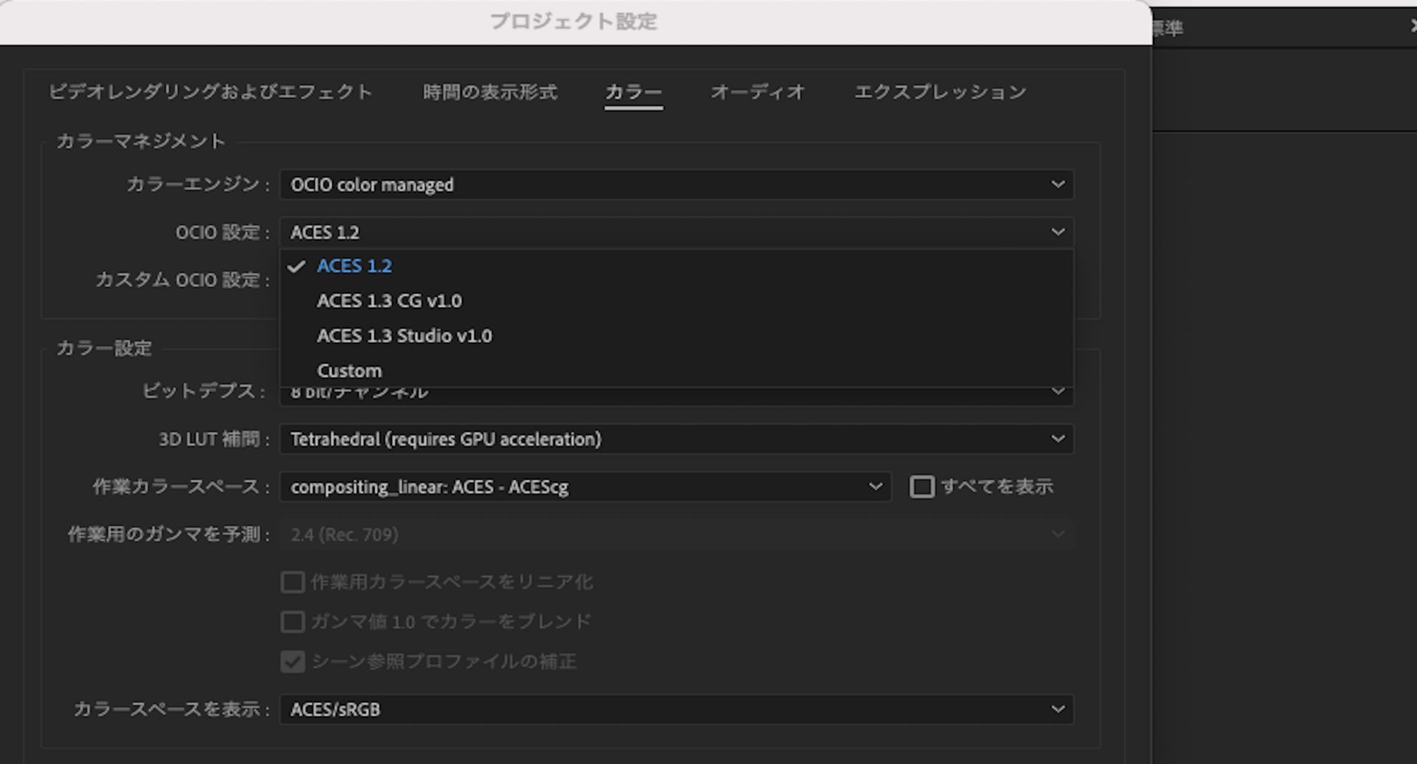This screenshot has width=1417, height=764.
Task: Check 作業用カラースペースをリニア化
Action: [292, 582]
